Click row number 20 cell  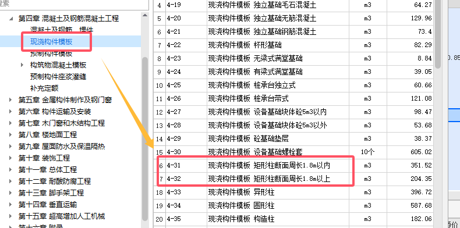click(x=160, y=219)
